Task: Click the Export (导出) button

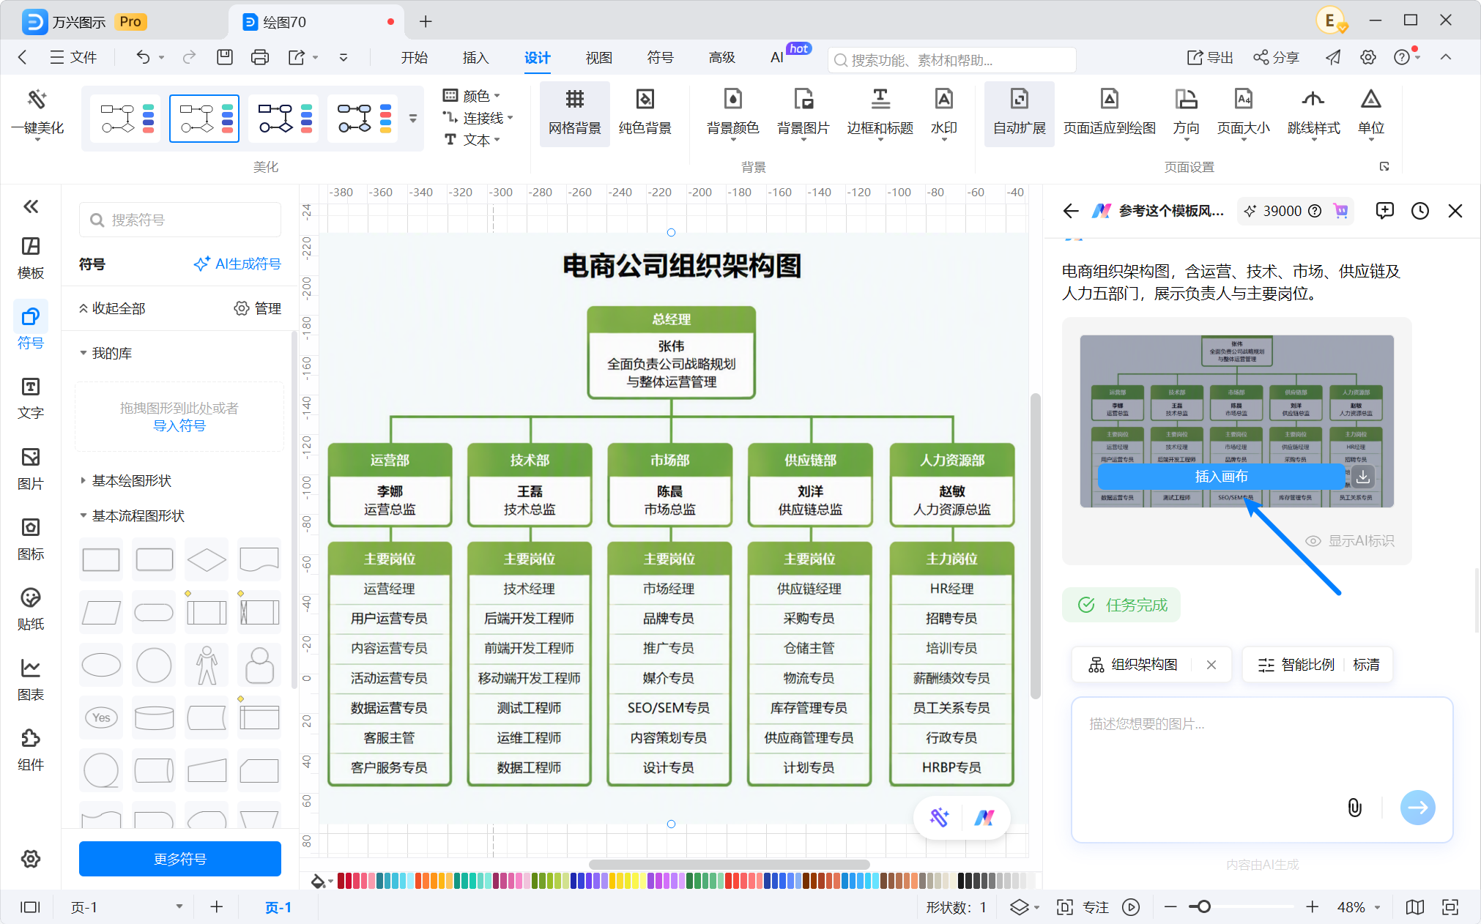Action: click(1210, 57)
